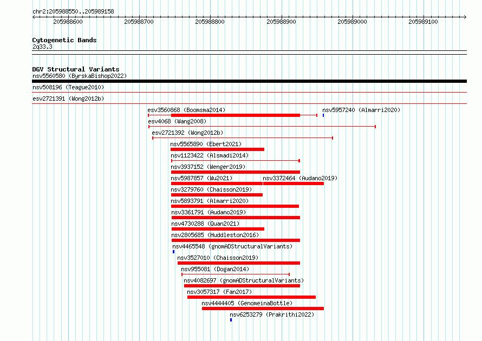Click the 205989100 ruler label

pos(424,22)
